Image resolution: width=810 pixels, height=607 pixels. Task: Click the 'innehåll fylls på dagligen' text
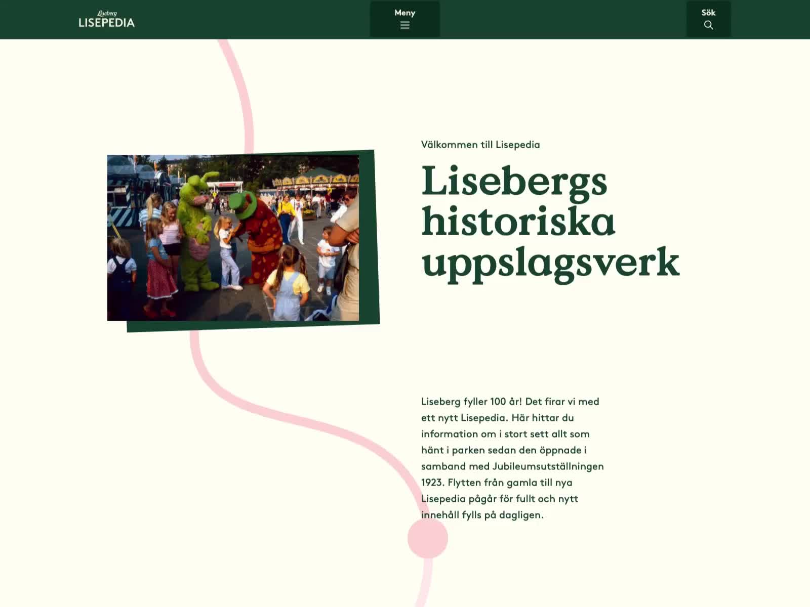[x=482, y=515]
